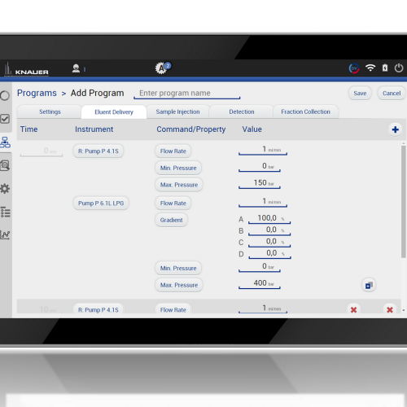Click the Save button
The width and height of the screenshot is (407, 407).
tap(360, 94)
